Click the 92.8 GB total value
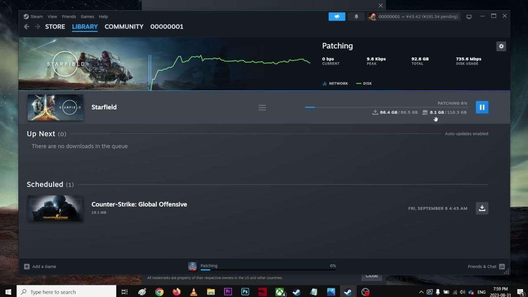 [x=420, y=59]
